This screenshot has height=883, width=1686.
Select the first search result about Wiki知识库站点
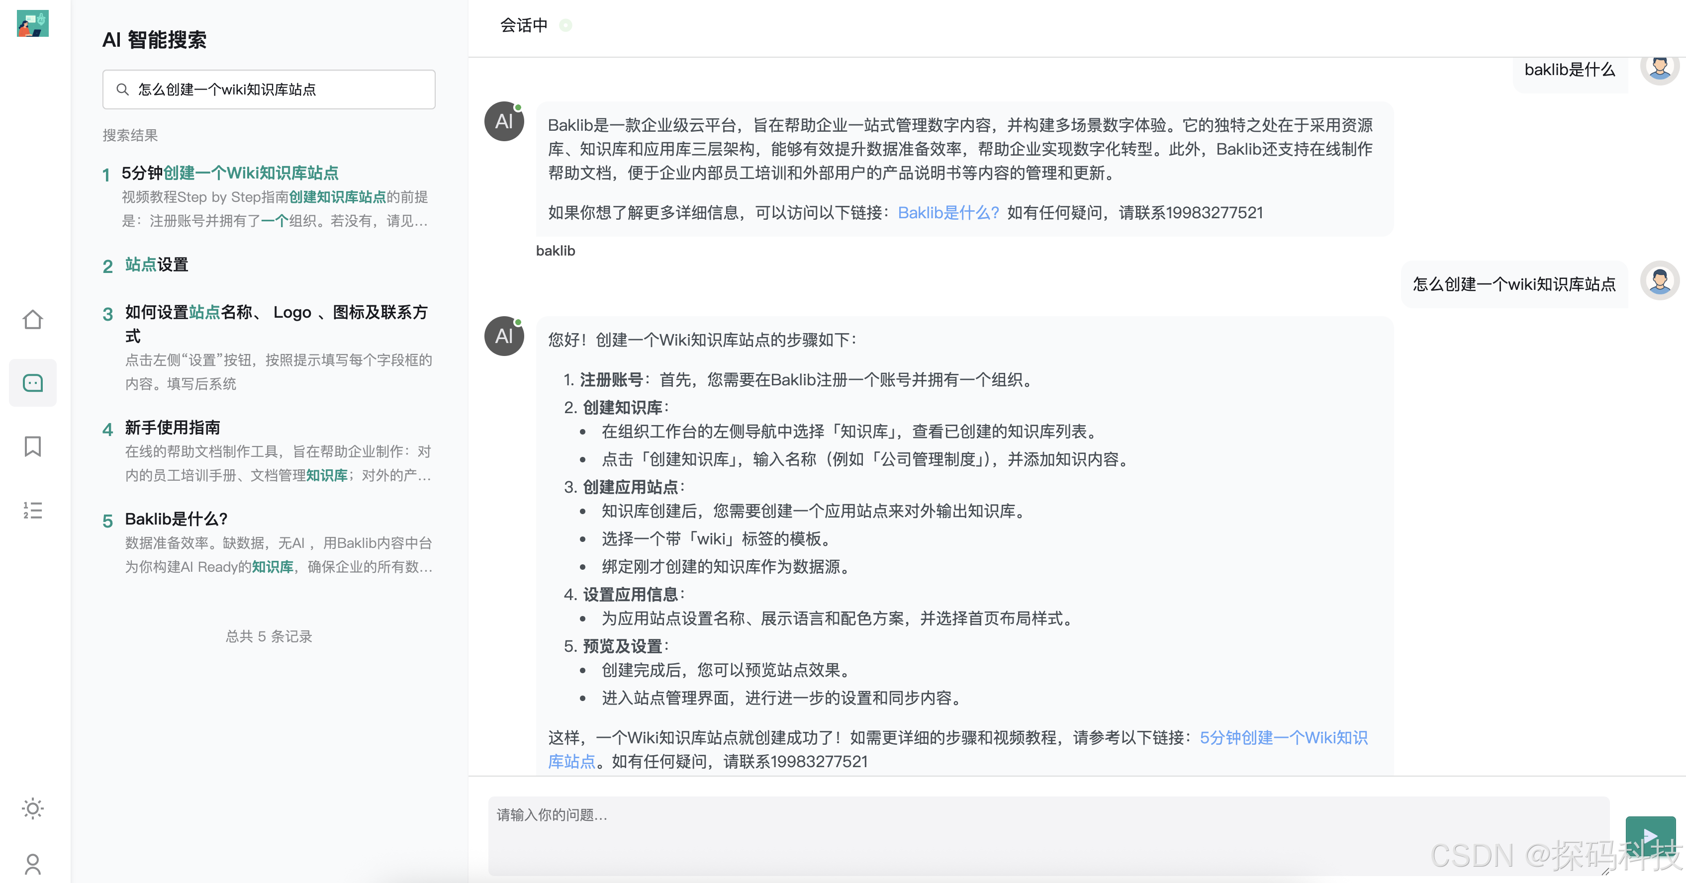point(230,173)
